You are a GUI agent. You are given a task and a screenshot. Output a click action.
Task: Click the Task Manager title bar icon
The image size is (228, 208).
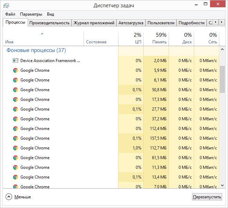point(6,6)
